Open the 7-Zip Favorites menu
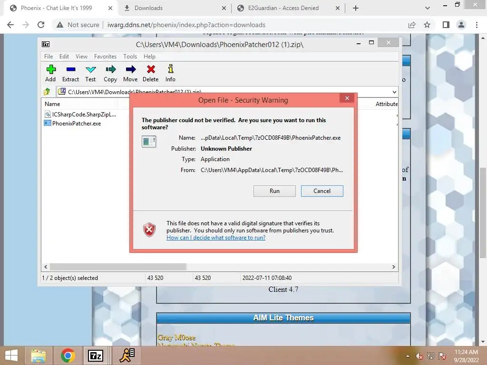 [105, 57]
